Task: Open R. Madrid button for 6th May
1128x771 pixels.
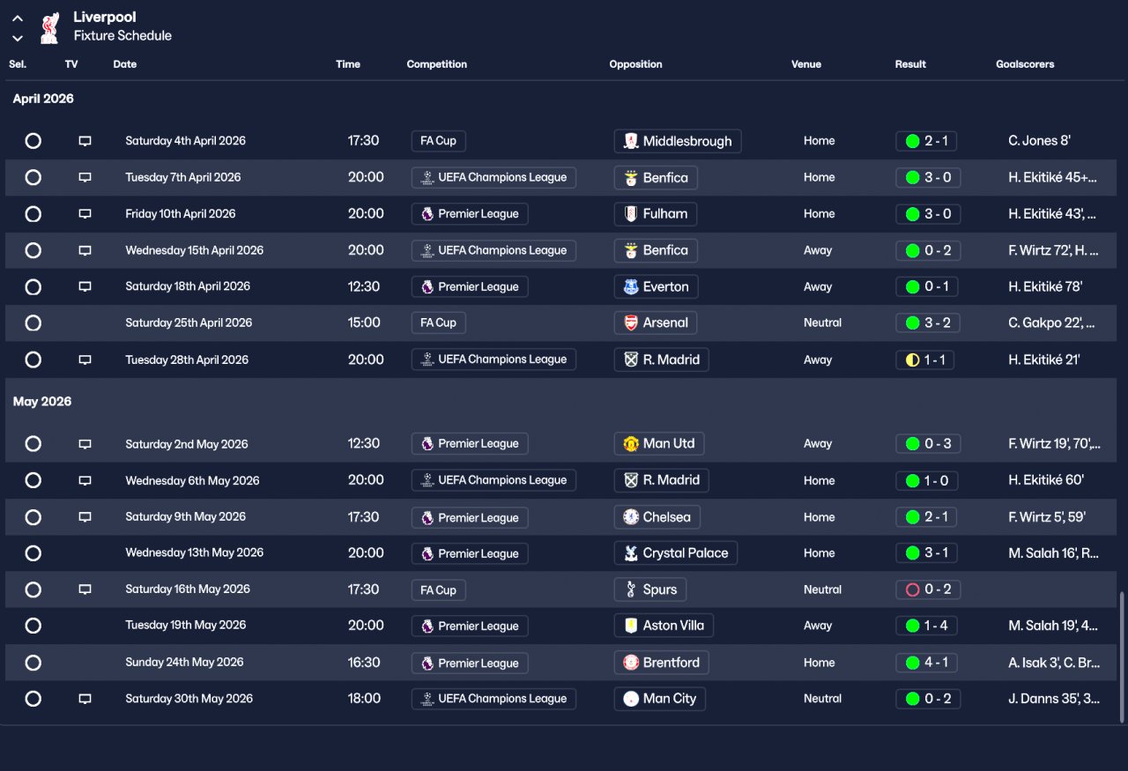Action: coord(661,480)
